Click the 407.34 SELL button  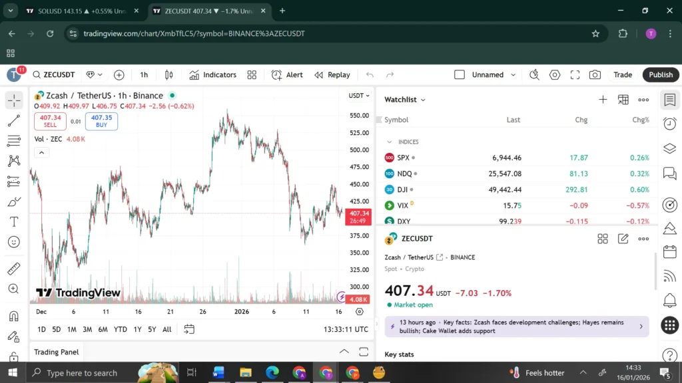(x=50, y=121)
